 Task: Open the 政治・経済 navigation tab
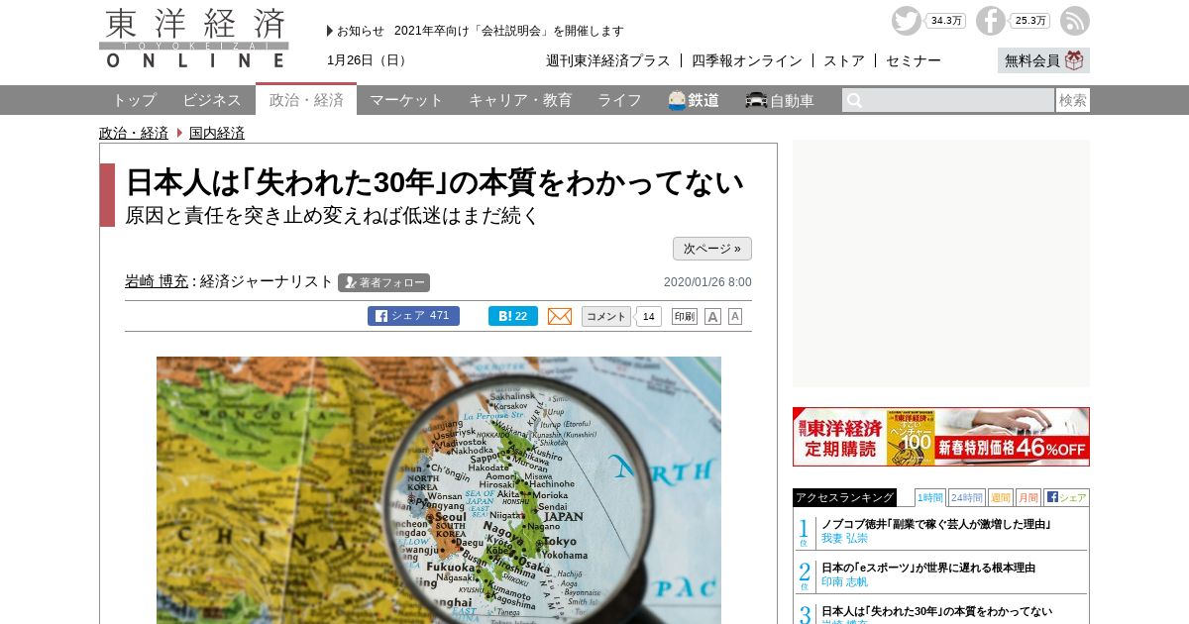(306, 99)
